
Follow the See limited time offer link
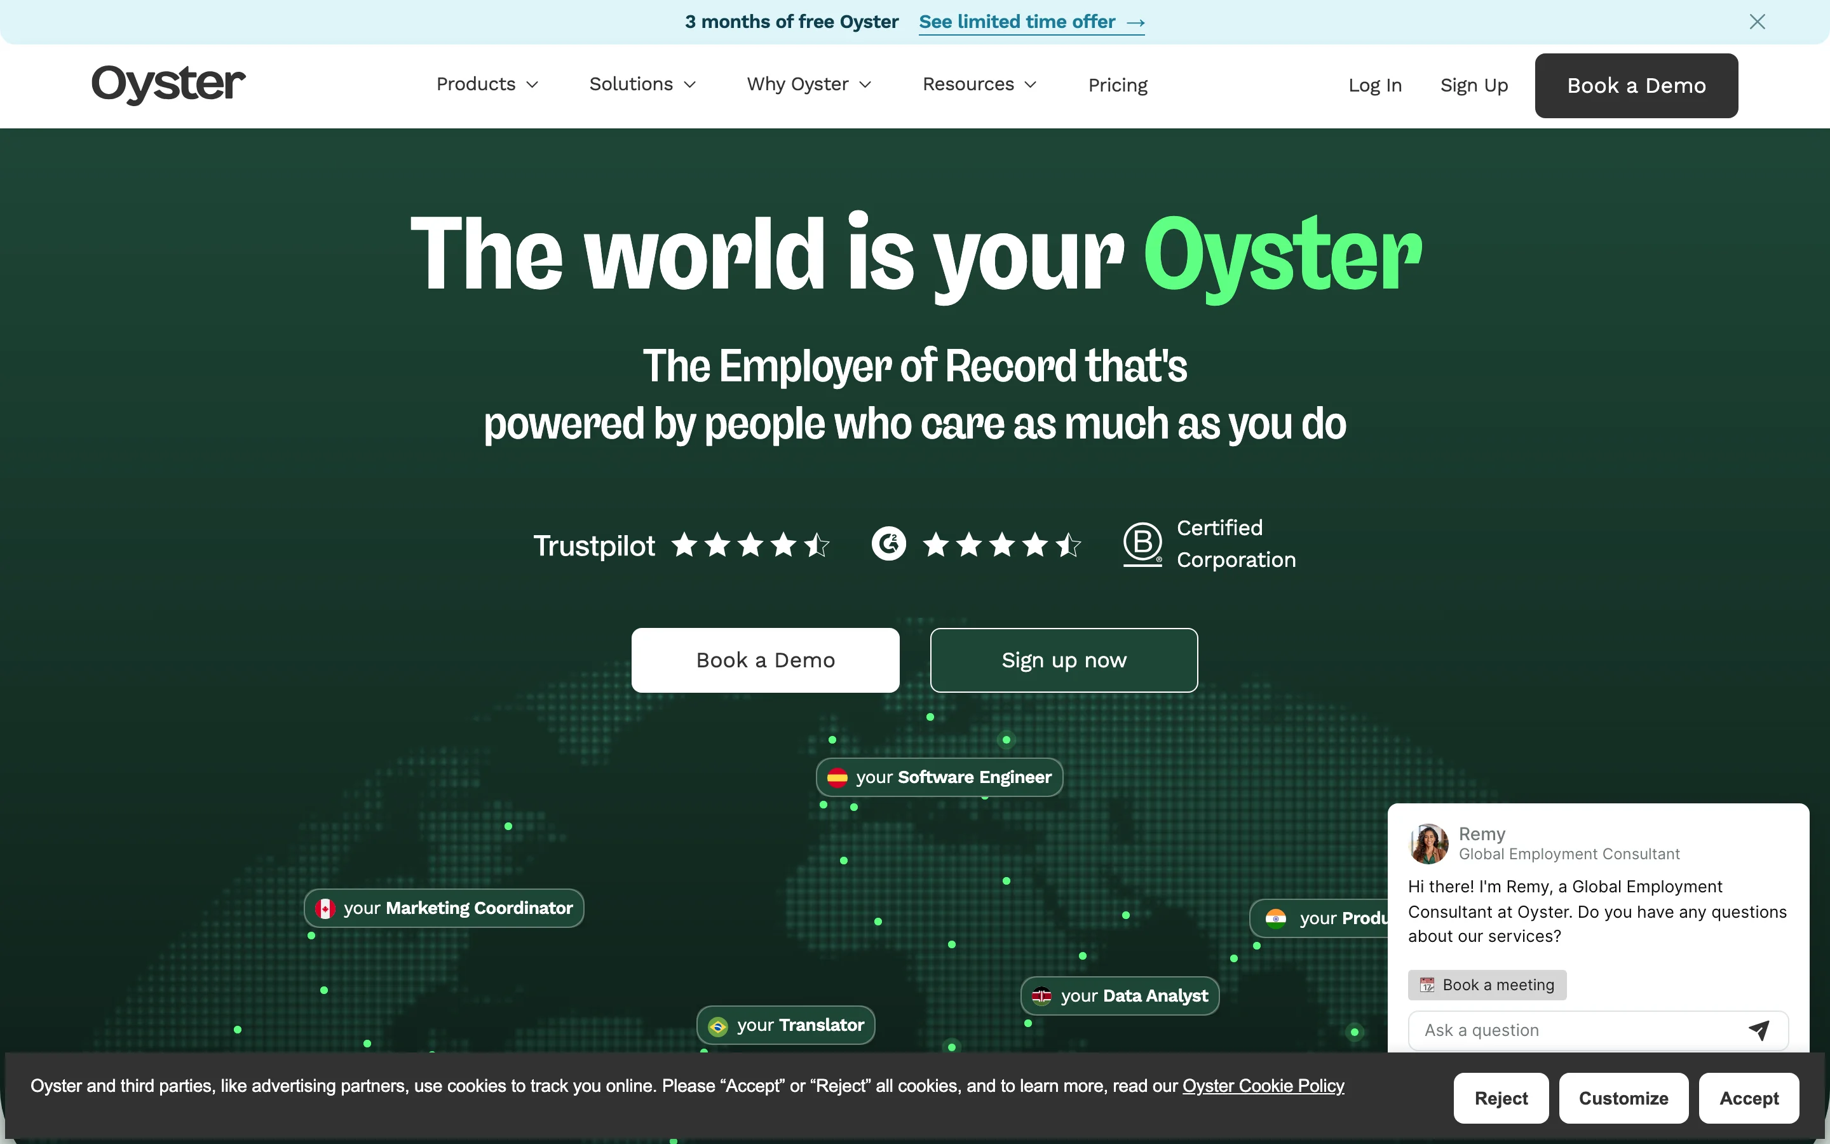(1031, 22)
